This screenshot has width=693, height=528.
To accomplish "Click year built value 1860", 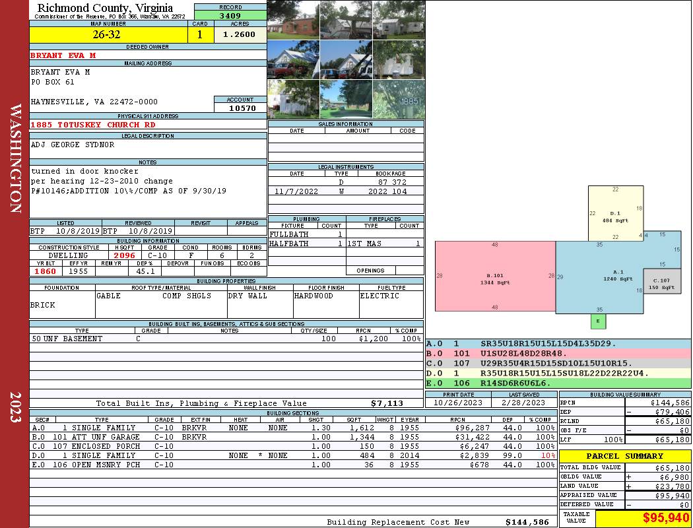I will 45,271.
